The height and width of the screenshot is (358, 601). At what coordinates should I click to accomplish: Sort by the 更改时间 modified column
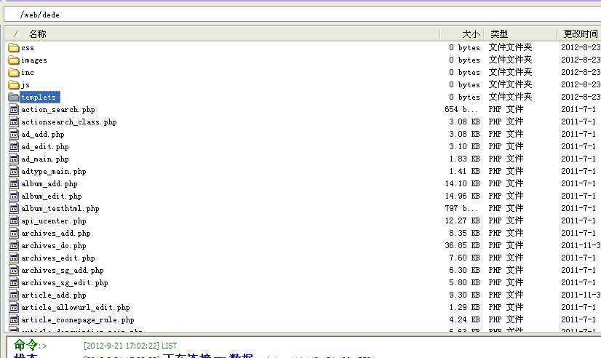click(x=580, y=34)
